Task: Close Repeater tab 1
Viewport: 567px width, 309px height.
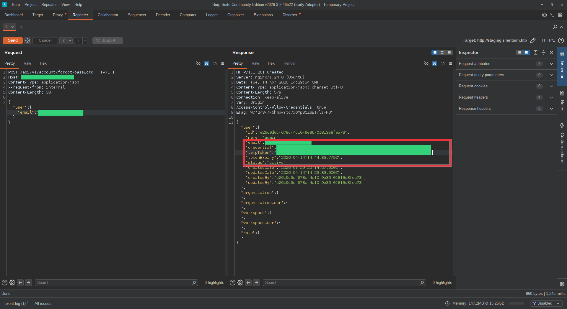Action: pyautogui.click(x=12, y=27)
